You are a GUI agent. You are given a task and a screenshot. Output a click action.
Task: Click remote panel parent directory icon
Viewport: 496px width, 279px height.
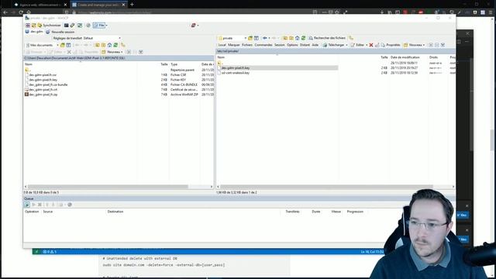click(285, 38)
